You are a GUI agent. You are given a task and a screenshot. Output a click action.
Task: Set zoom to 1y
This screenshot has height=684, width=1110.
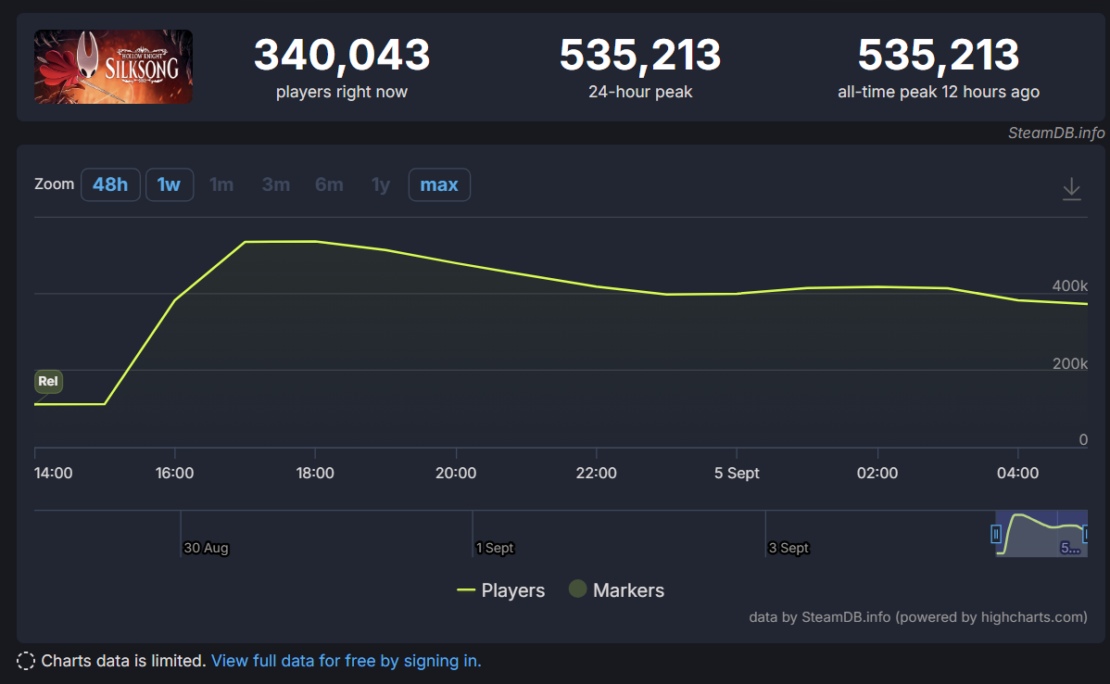381,184
